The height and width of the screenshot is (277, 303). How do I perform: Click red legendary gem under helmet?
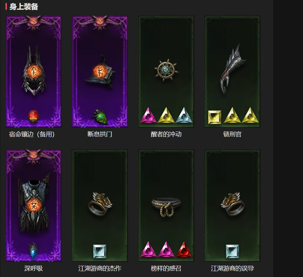click(33, 117)
